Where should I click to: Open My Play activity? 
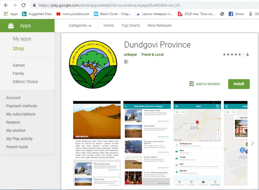[x=19, y=139]
